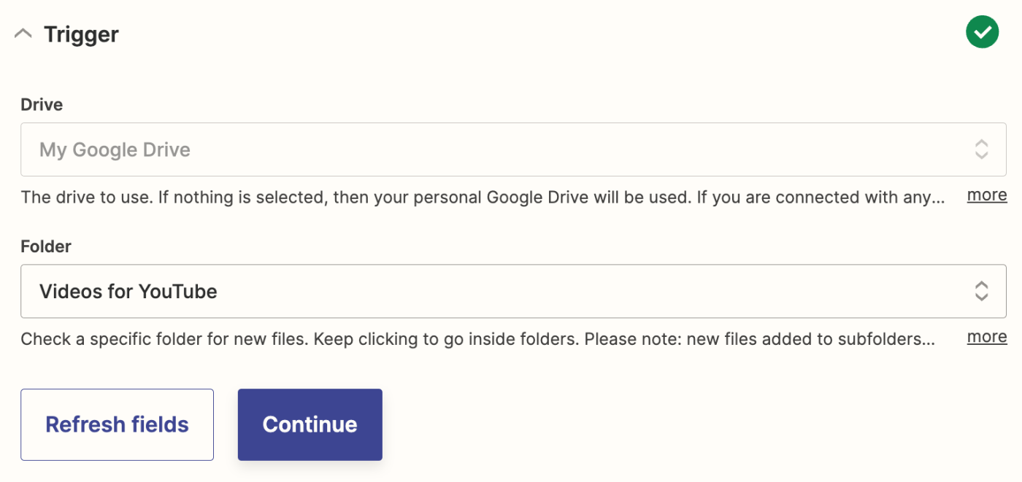Click the green checkmark status icon
Screen dimensions: 1022x482
coord(982,33)
